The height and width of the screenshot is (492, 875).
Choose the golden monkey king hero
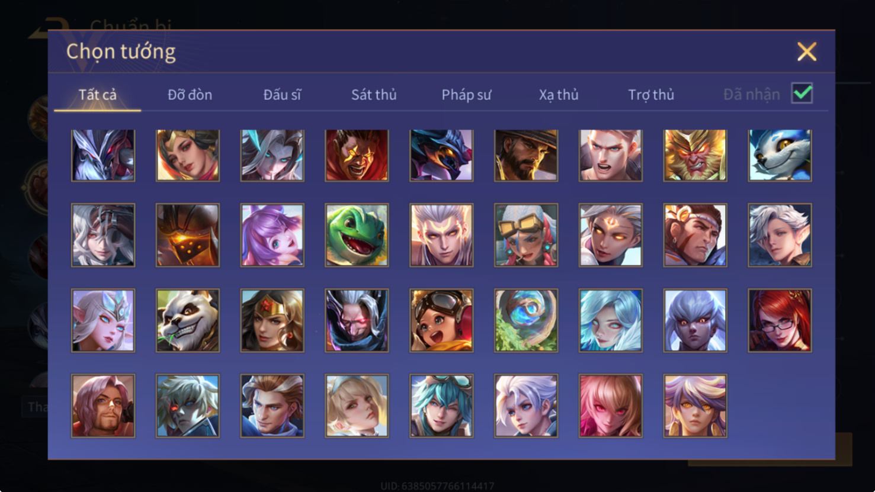[695, 155]
